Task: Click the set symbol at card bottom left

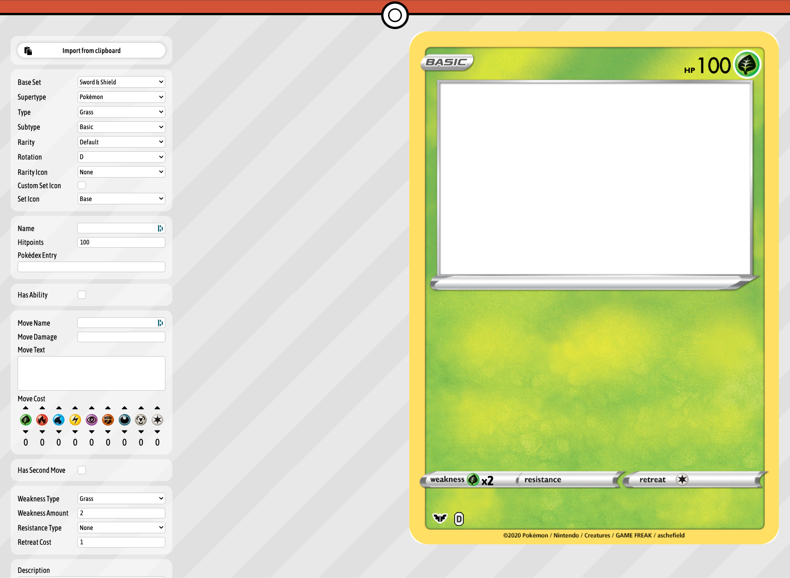Action: (x=440, y=518)
